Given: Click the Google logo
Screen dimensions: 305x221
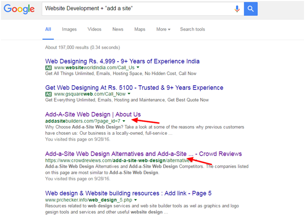Looking at the screenshot, I should 19,9.
